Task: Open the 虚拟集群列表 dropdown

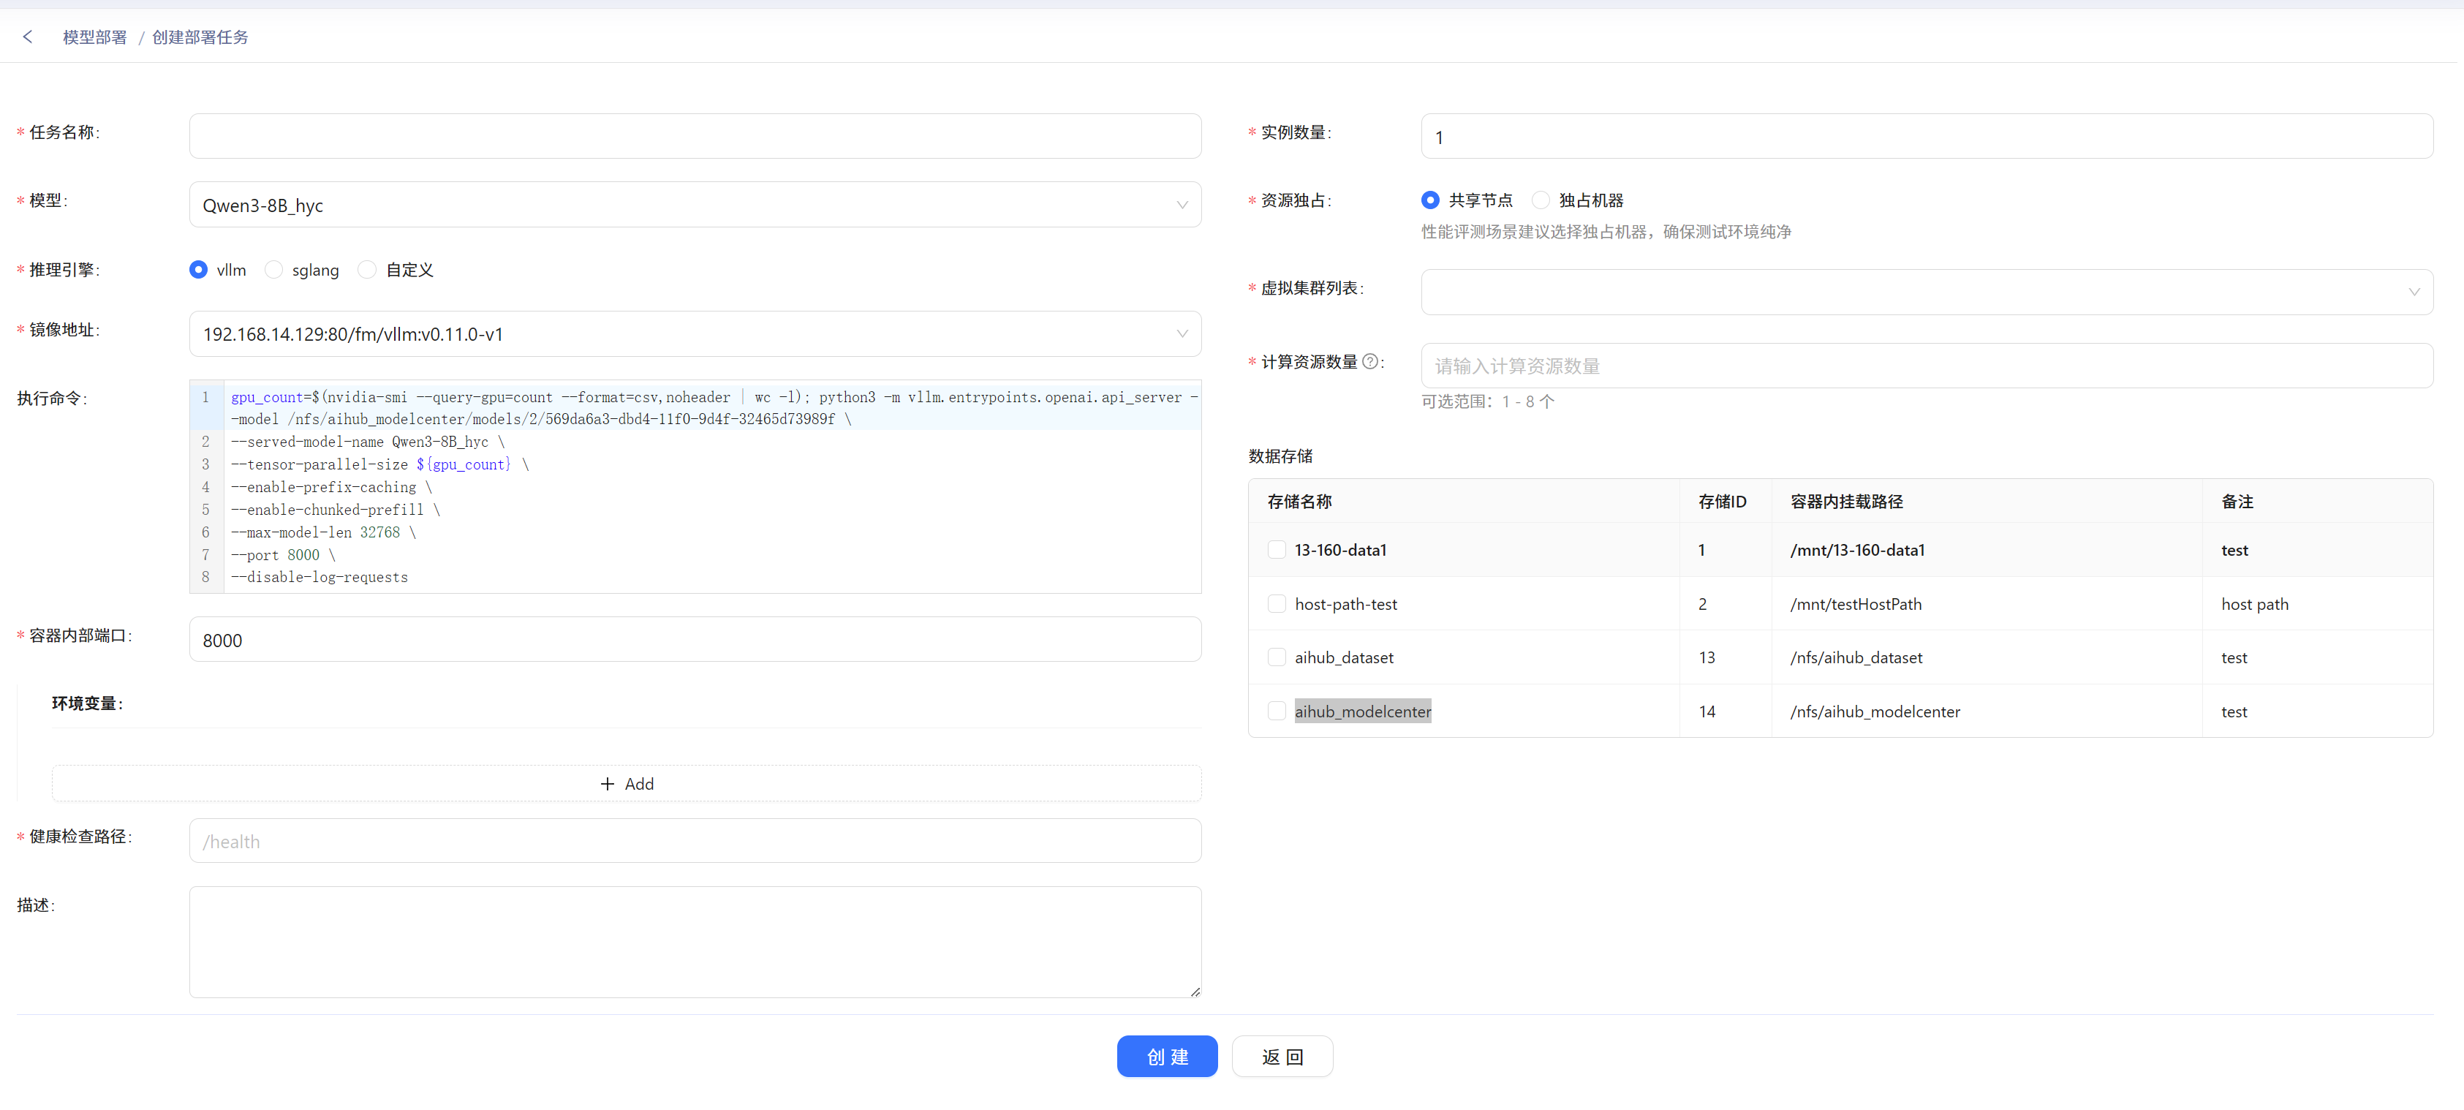Action: (x=1927, y=292)
